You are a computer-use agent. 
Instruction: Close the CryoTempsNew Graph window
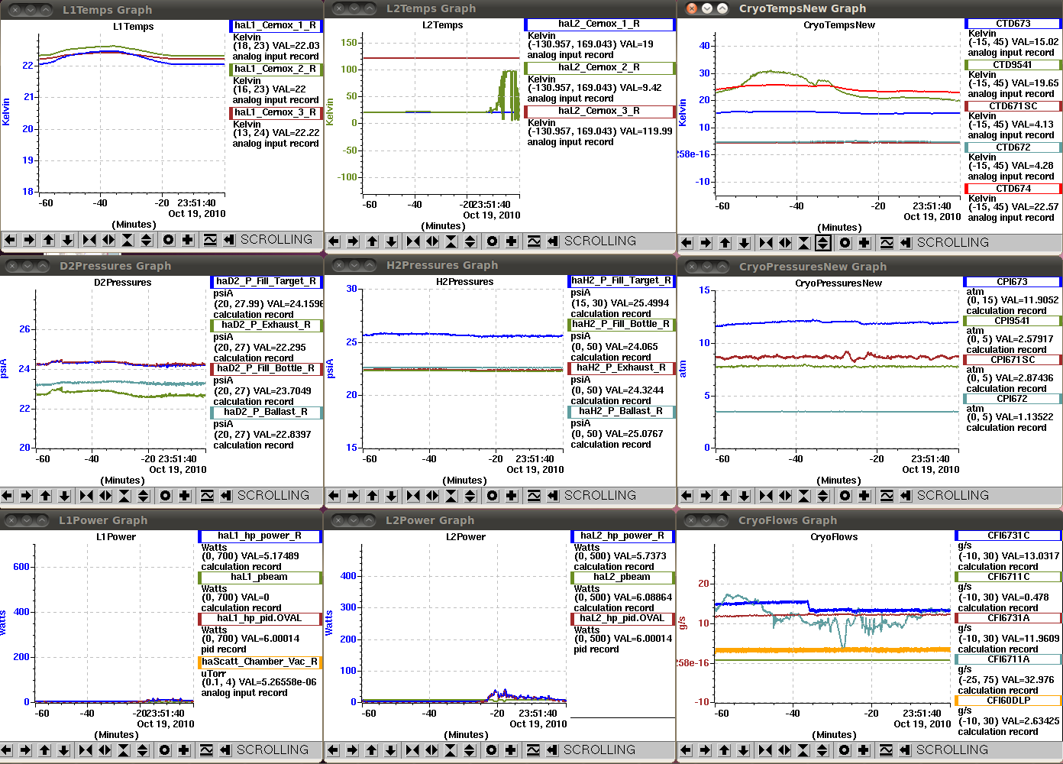pos(692,8)
